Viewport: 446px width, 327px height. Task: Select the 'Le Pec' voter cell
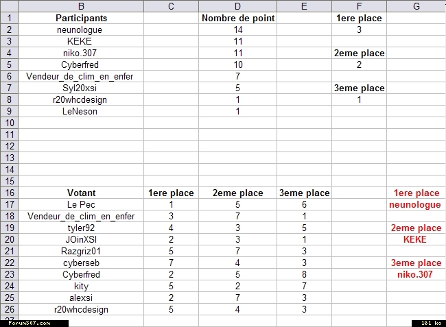[82, 204]
